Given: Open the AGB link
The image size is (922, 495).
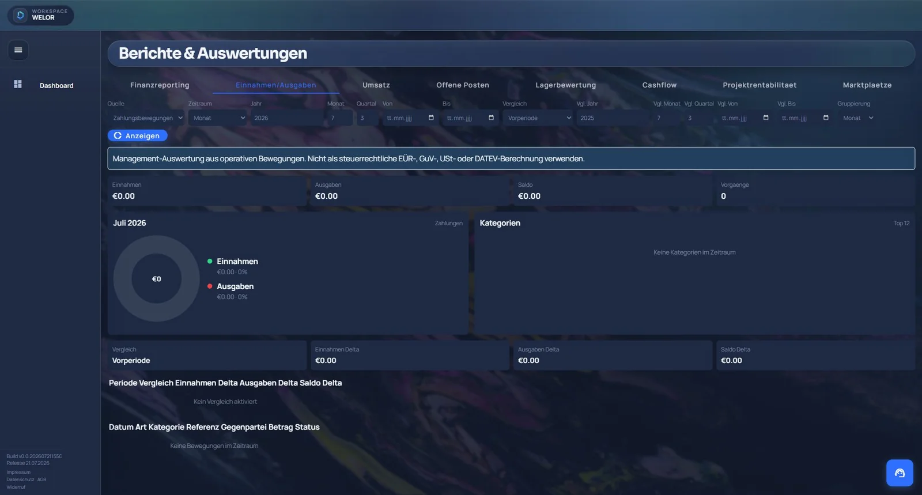Looking at the screenshot, I should (x=42, y=479).
